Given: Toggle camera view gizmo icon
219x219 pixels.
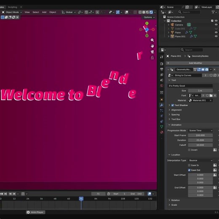Looking at the screenshot, I should (152, 52).
